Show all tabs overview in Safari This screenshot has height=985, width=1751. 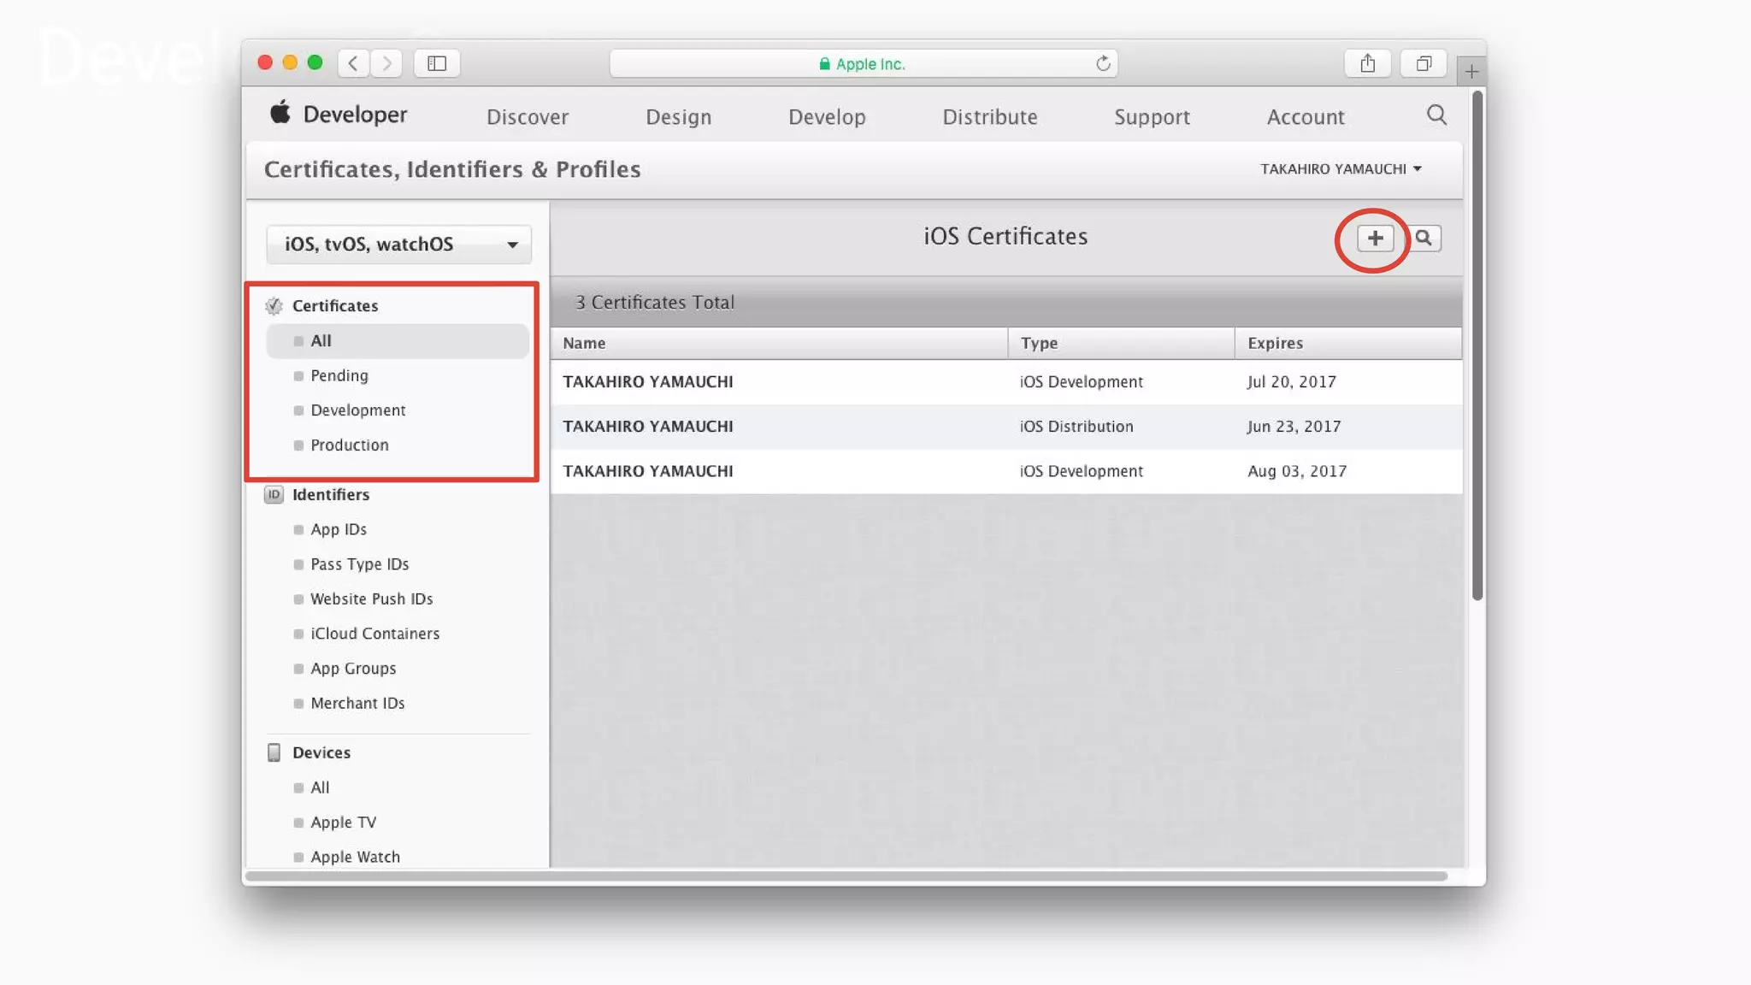click(1424, 63)
